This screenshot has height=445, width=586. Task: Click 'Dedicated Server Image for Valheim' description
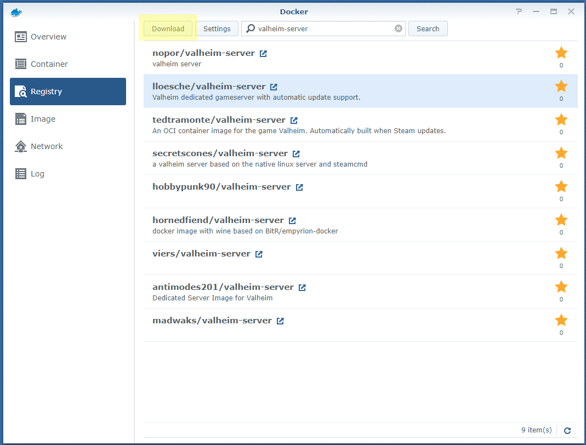coord(212,298)
